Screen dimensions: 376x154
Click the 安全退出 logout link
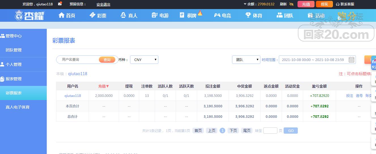pos(103,5)
